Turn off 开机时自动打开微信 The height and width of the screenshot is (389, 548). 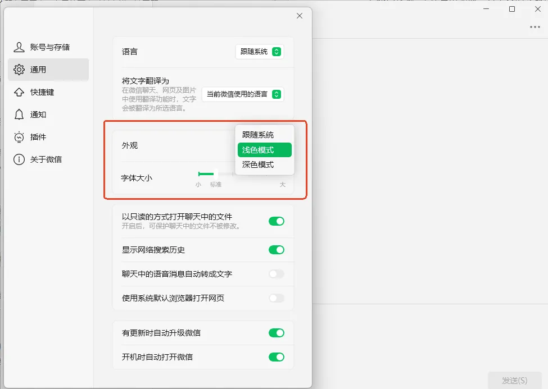[x=276, y=357]
